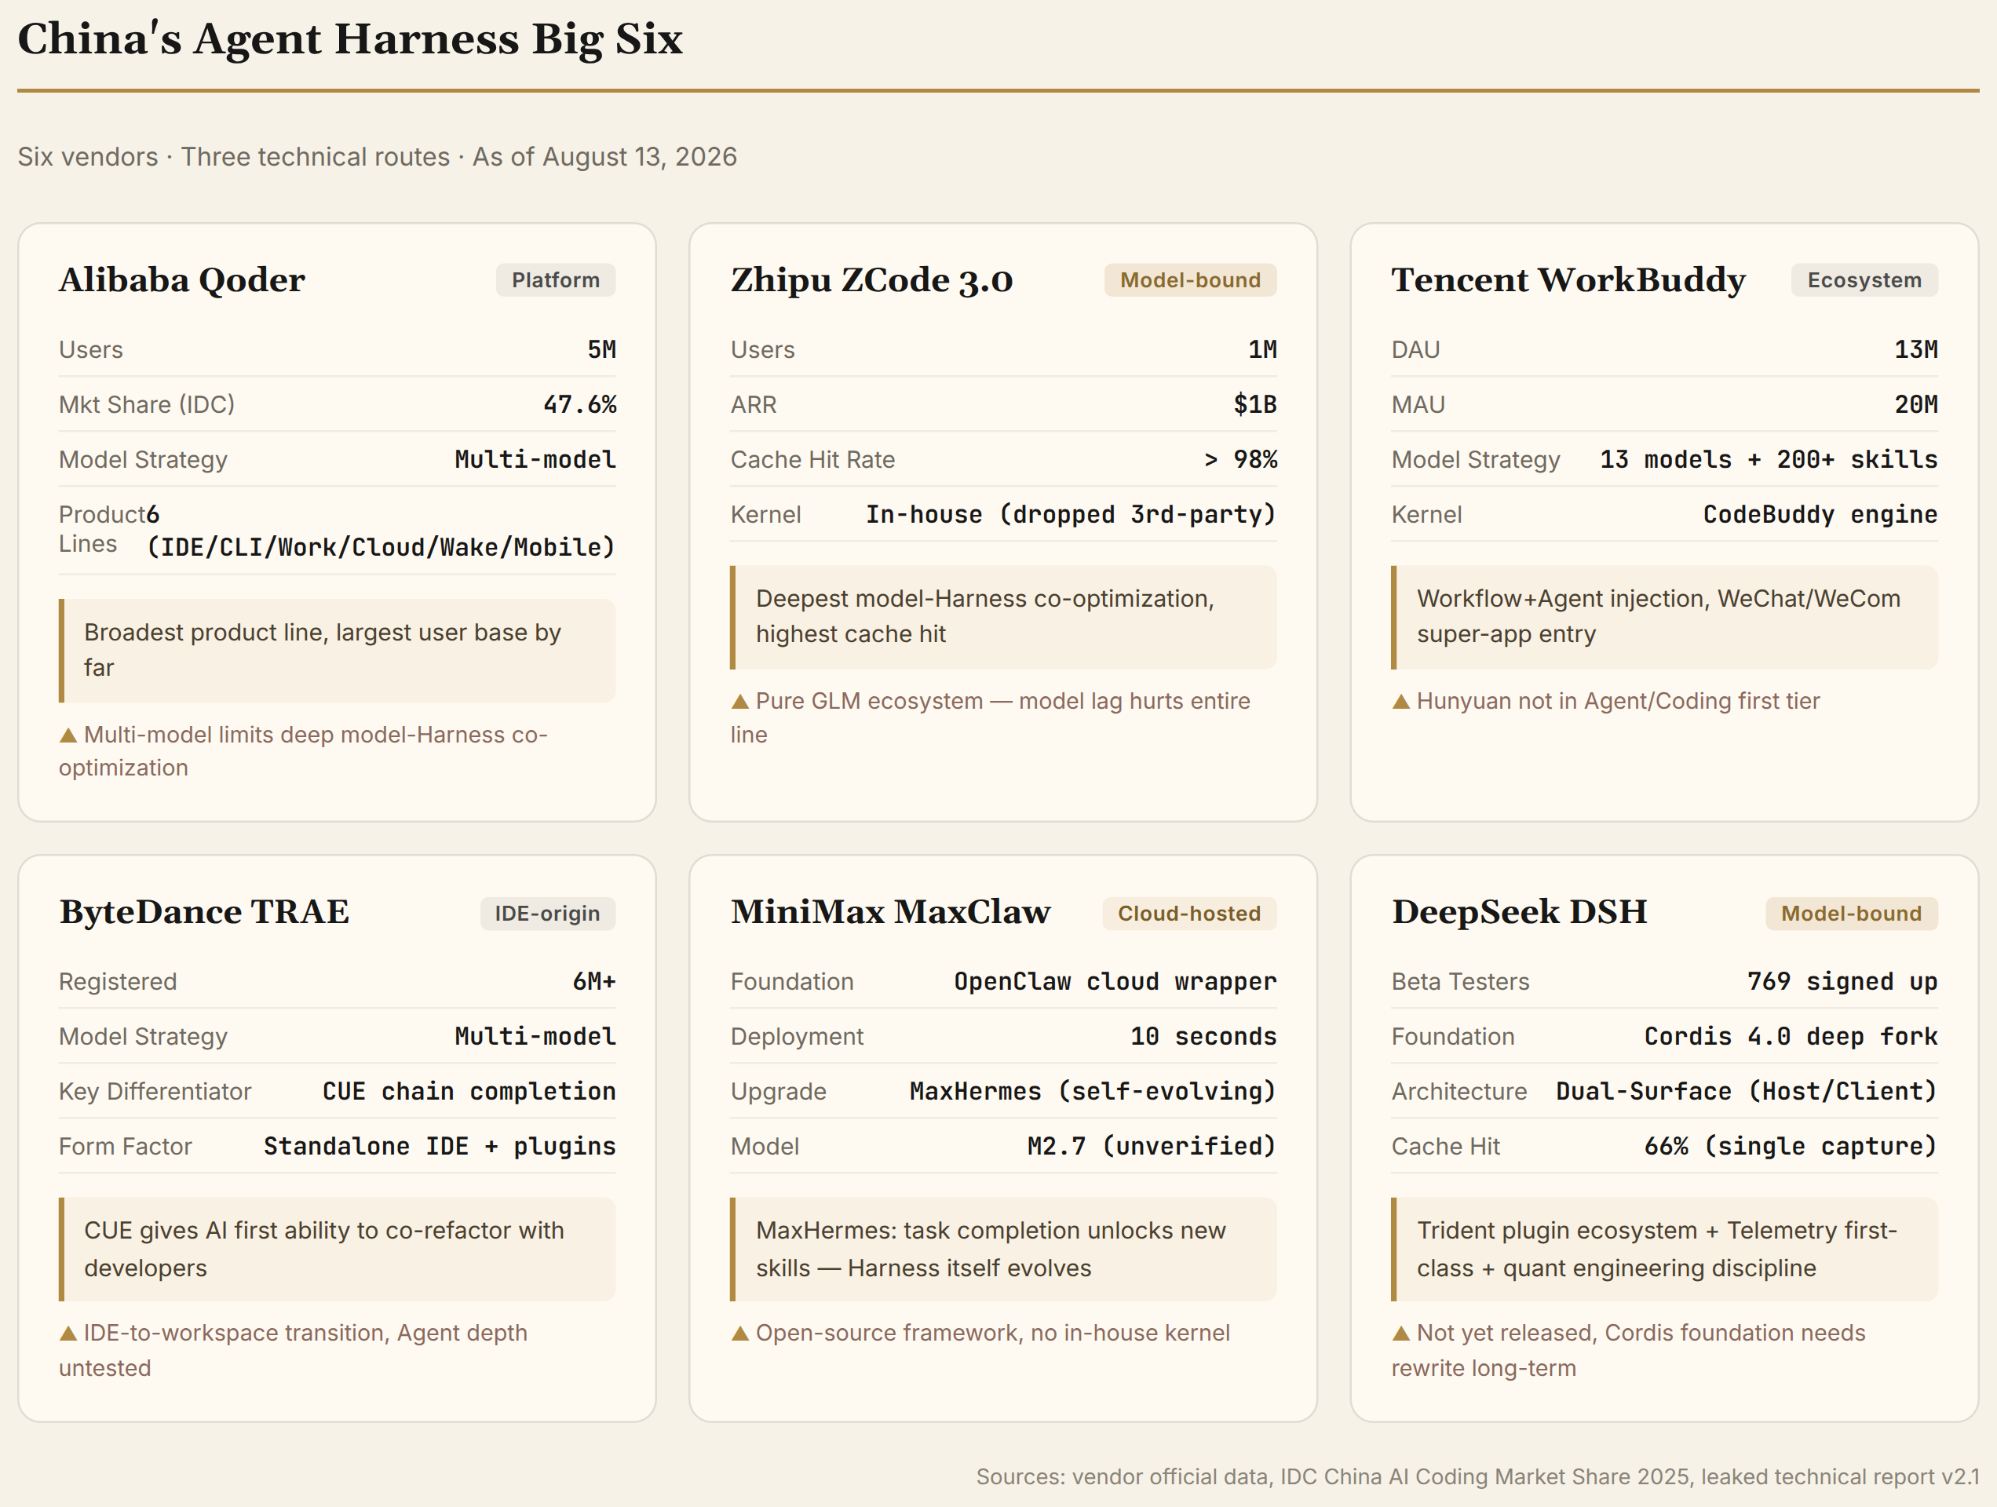Click the "Dual-Surface (Host/Client)" architecture value

1747,1092
